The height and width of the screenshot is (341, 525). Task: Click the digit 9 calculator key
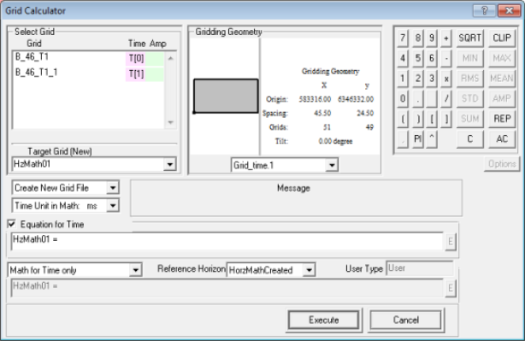pyautogui.click(x=432, y=38)
